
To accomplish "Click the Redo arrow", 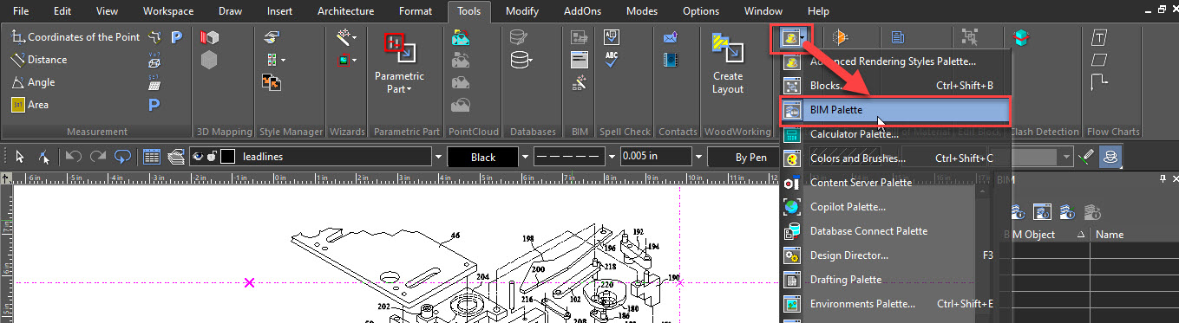I will point(98,158).
